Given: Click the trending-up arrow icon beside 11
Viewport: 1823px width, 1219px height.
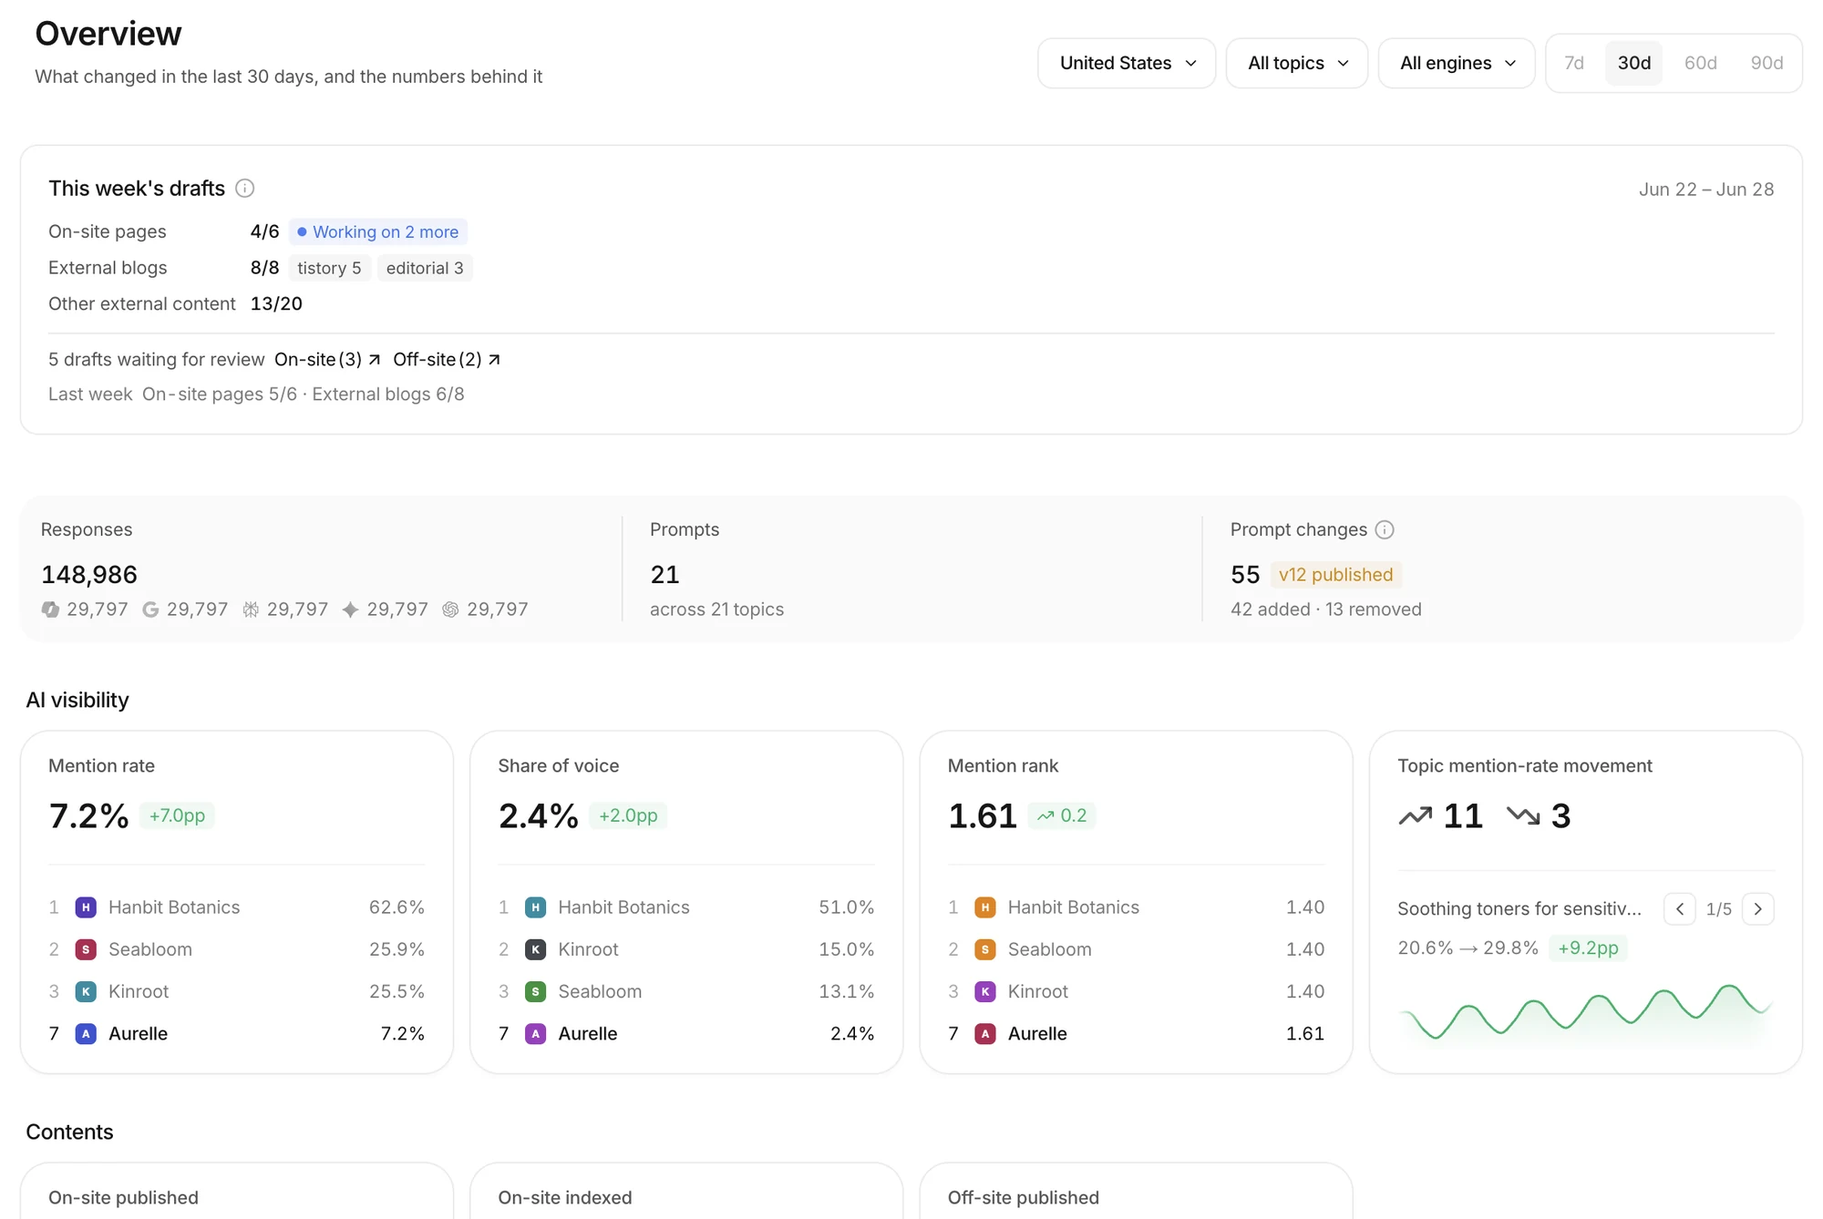Looking at the screenshot, I should click(1416, 815).
